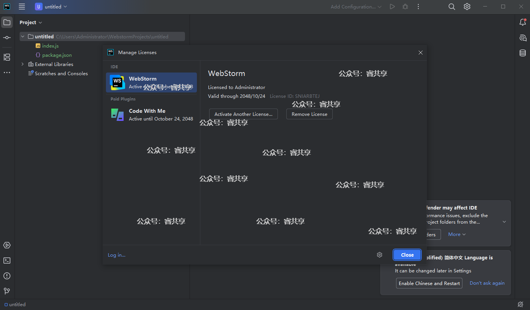Screen dimensions: 530x310
Task: Select WebStorm license entry
Action: click(151, 82)
